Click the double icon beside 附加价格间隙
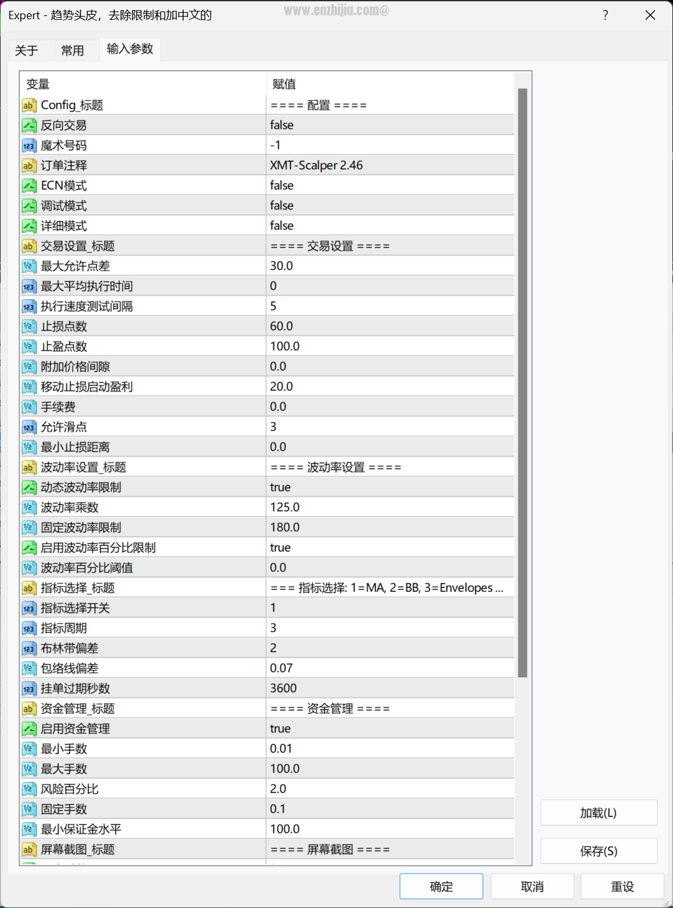Screen dimensions: 673x908 (29, 367)
